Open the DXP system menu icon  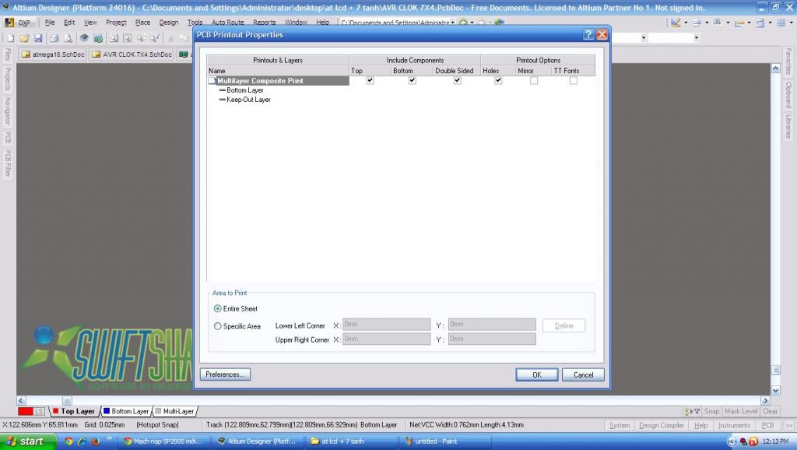click(9, 23)
